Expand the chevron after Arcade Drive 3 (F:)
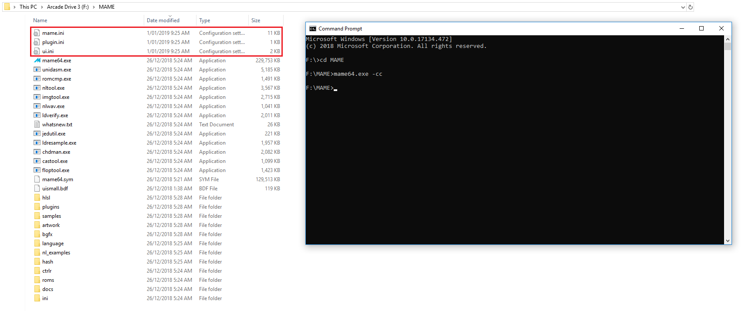This screenshot has width=745, height=311. (x=94, y=7)
